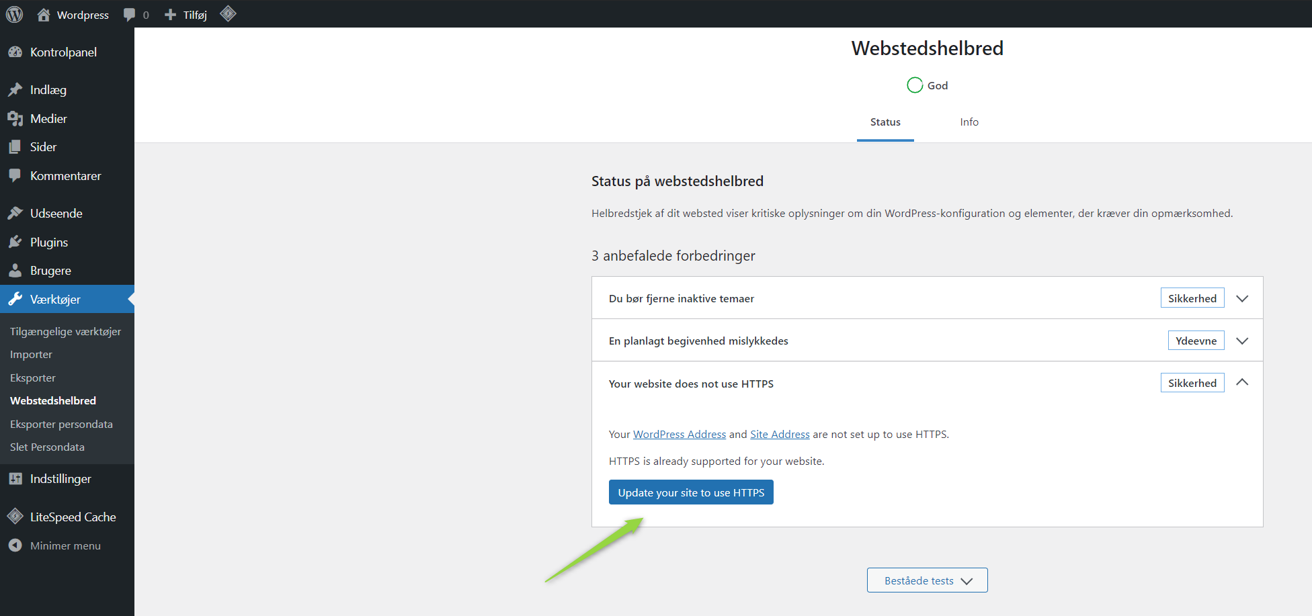The width and height of the screenshot is (1312, 616).
Task: Click the Værktøjer wrench icon
Action: coord(15,299)
